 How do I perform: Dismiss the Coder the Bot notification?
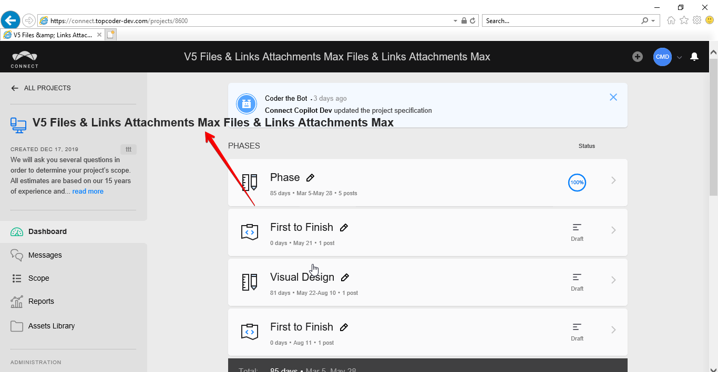coord(613,97)
